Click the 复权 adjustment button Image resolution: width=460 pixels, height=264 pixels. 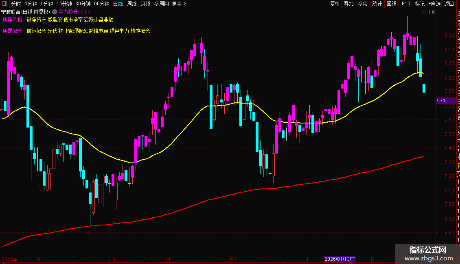click(335, 4)
